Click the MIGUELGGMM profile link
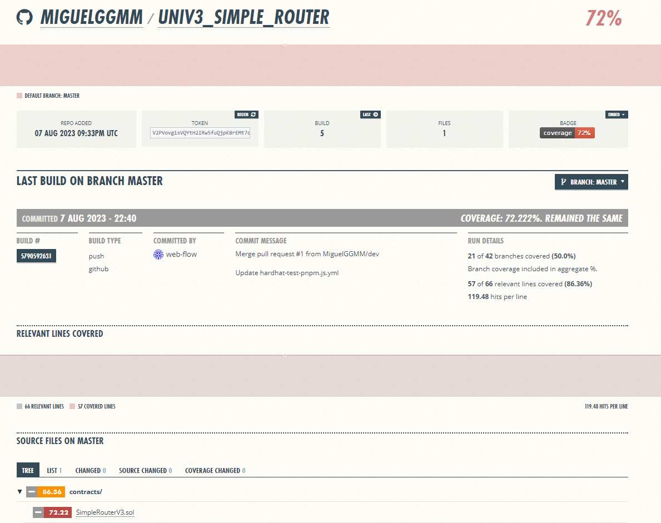 91,17
